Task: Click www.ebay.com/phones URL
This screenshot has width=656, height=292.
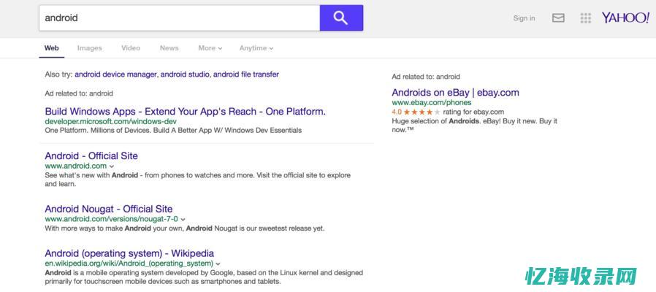Action: pyautogui.click(x=431, y=102)
